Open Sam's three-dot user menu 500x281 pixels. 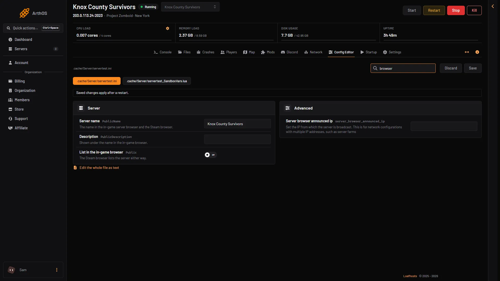coord(57,270)
